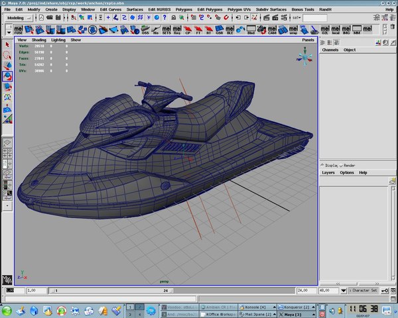The height and width of the screenshot is (318, 398).
Task: Click the mel SETS shelf button
Action: pyautogui.click(x=166, y=30)
